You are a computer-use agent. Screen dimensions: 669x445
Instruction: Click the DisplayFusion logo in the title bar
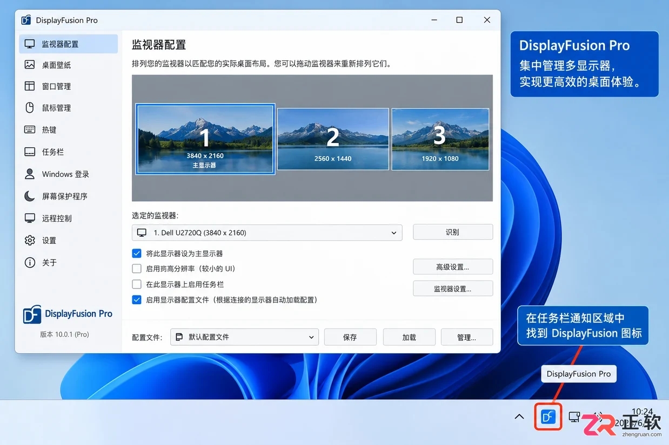[26, 20]
